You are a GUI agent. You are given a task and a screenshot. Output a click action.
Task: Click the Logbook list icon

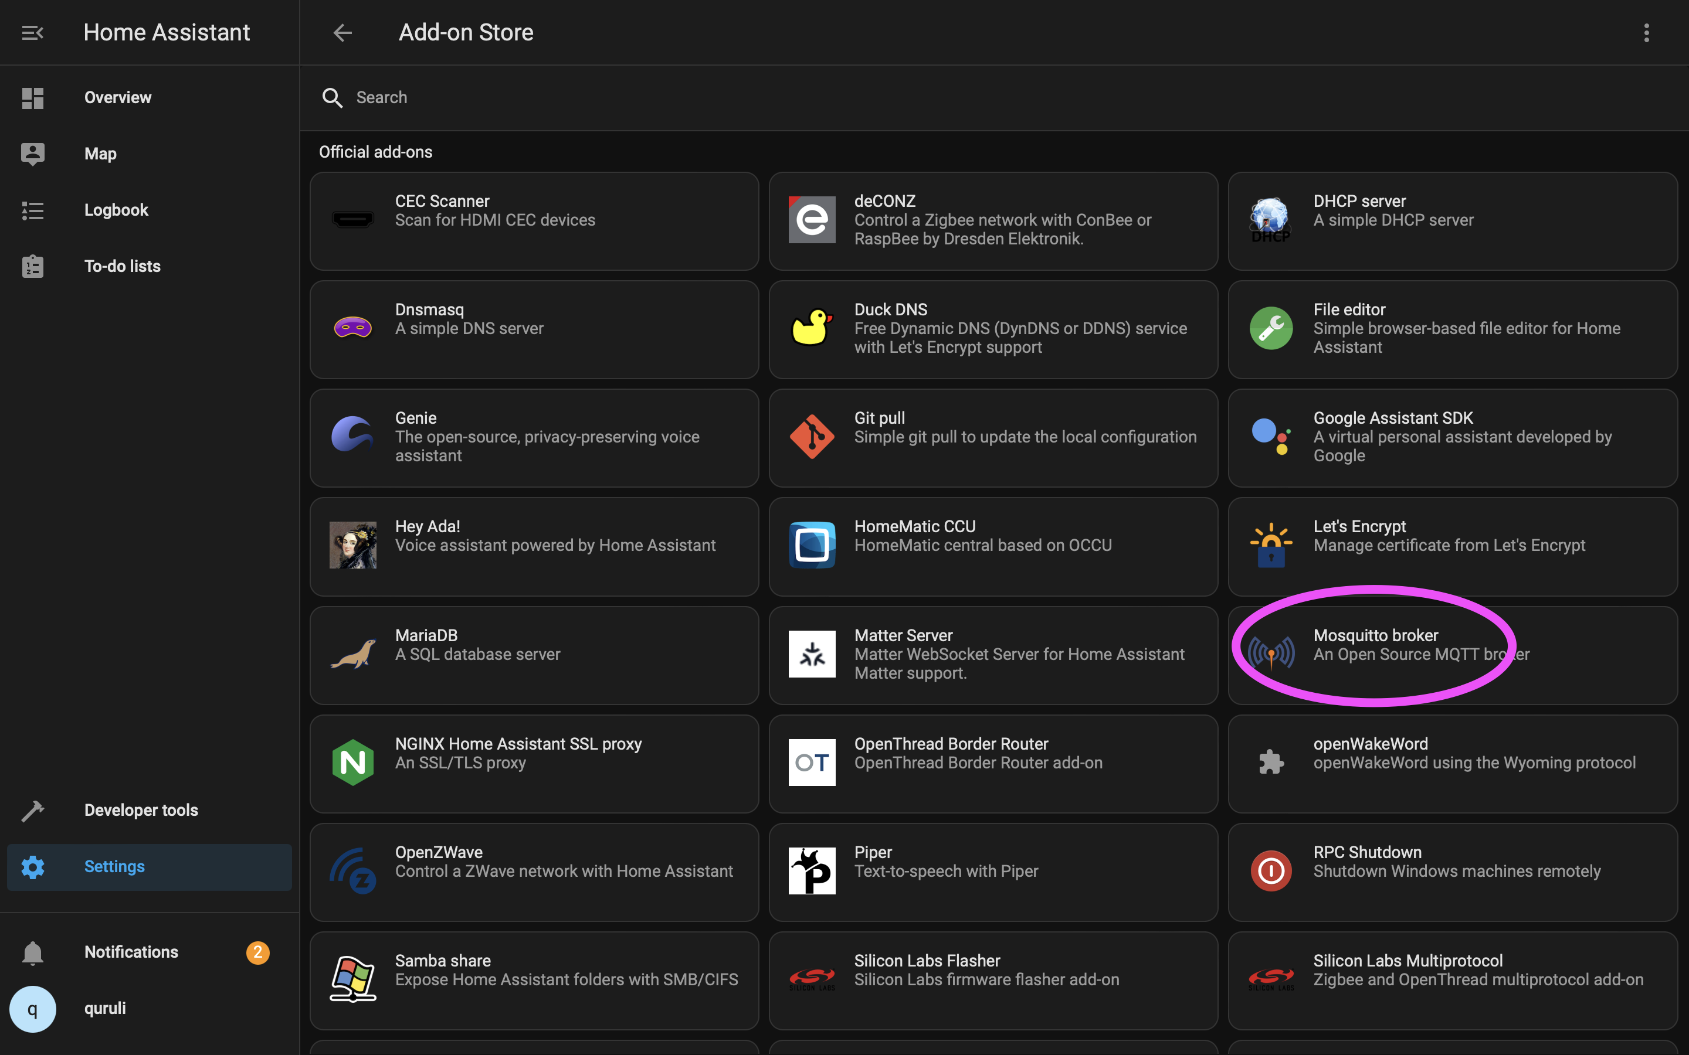coord(33,210)
